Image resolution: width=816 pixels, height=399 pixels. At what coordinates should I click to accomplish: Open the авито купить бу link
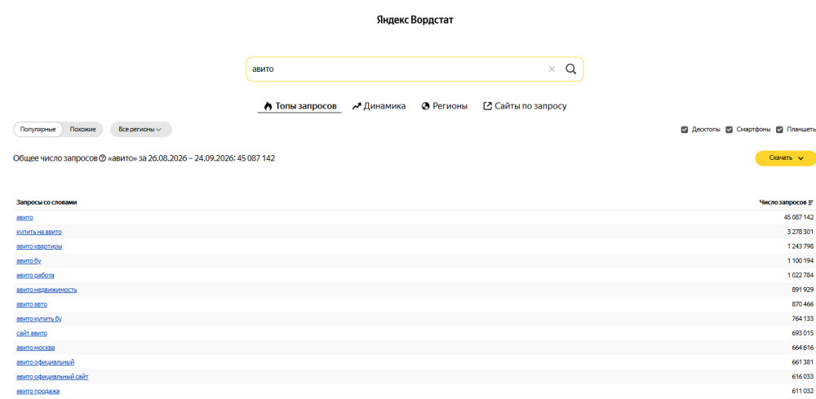(39, 319)
